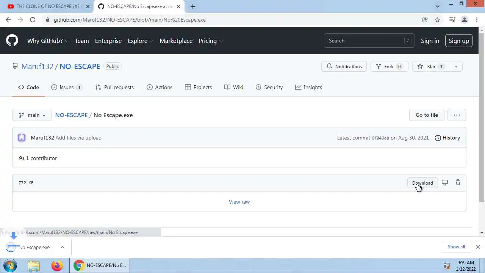485x273 pixels.
Task: Click the Marketplace nav link
Action: coord(176,41)
